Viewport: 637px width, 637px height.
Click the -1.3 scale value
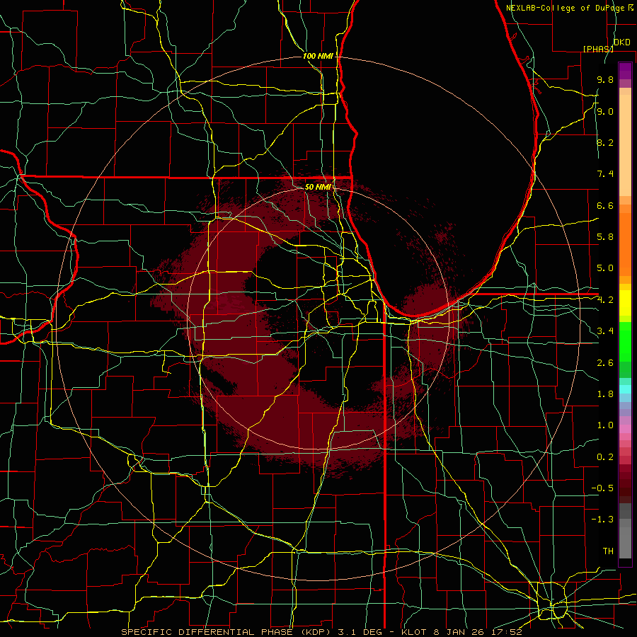(602, 520)
